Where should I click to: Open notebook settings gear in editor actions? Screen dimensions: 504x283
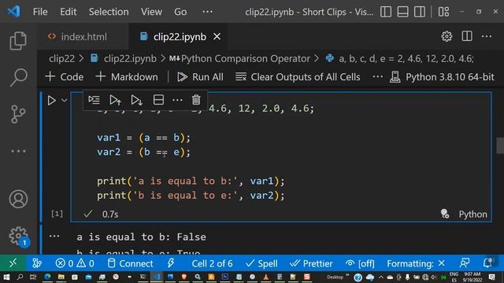pyautogui.click(x=447, y=36)
